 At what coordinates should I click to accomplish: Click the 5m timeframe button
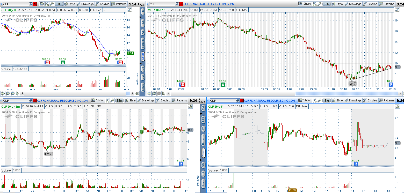pyautogui.click(x=327, y=100)
